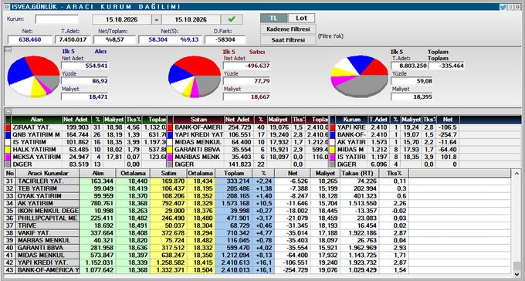
Task: Click the Ilk 5 Alıcı pie chart
Action: click(x=33, y=76)
